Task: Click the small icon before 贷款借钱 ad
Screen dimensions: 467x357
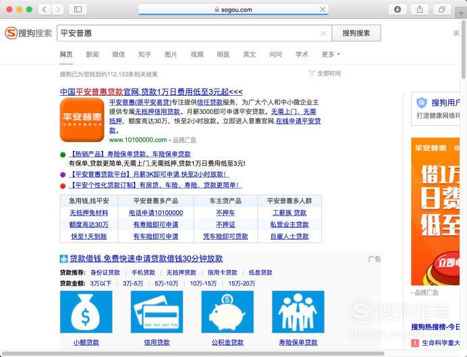Action: [x=63, y=259]
